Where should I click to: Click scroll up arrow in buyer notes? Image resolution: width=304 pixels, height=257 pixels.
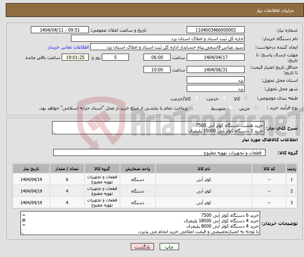(x=24, y=215)
